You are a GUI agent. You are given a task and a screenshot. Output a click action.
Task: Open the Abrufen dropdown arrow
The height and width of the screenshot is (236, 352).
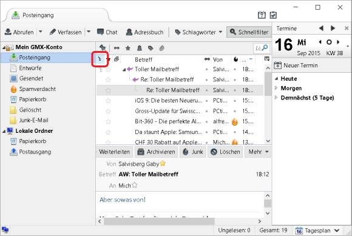41,32
